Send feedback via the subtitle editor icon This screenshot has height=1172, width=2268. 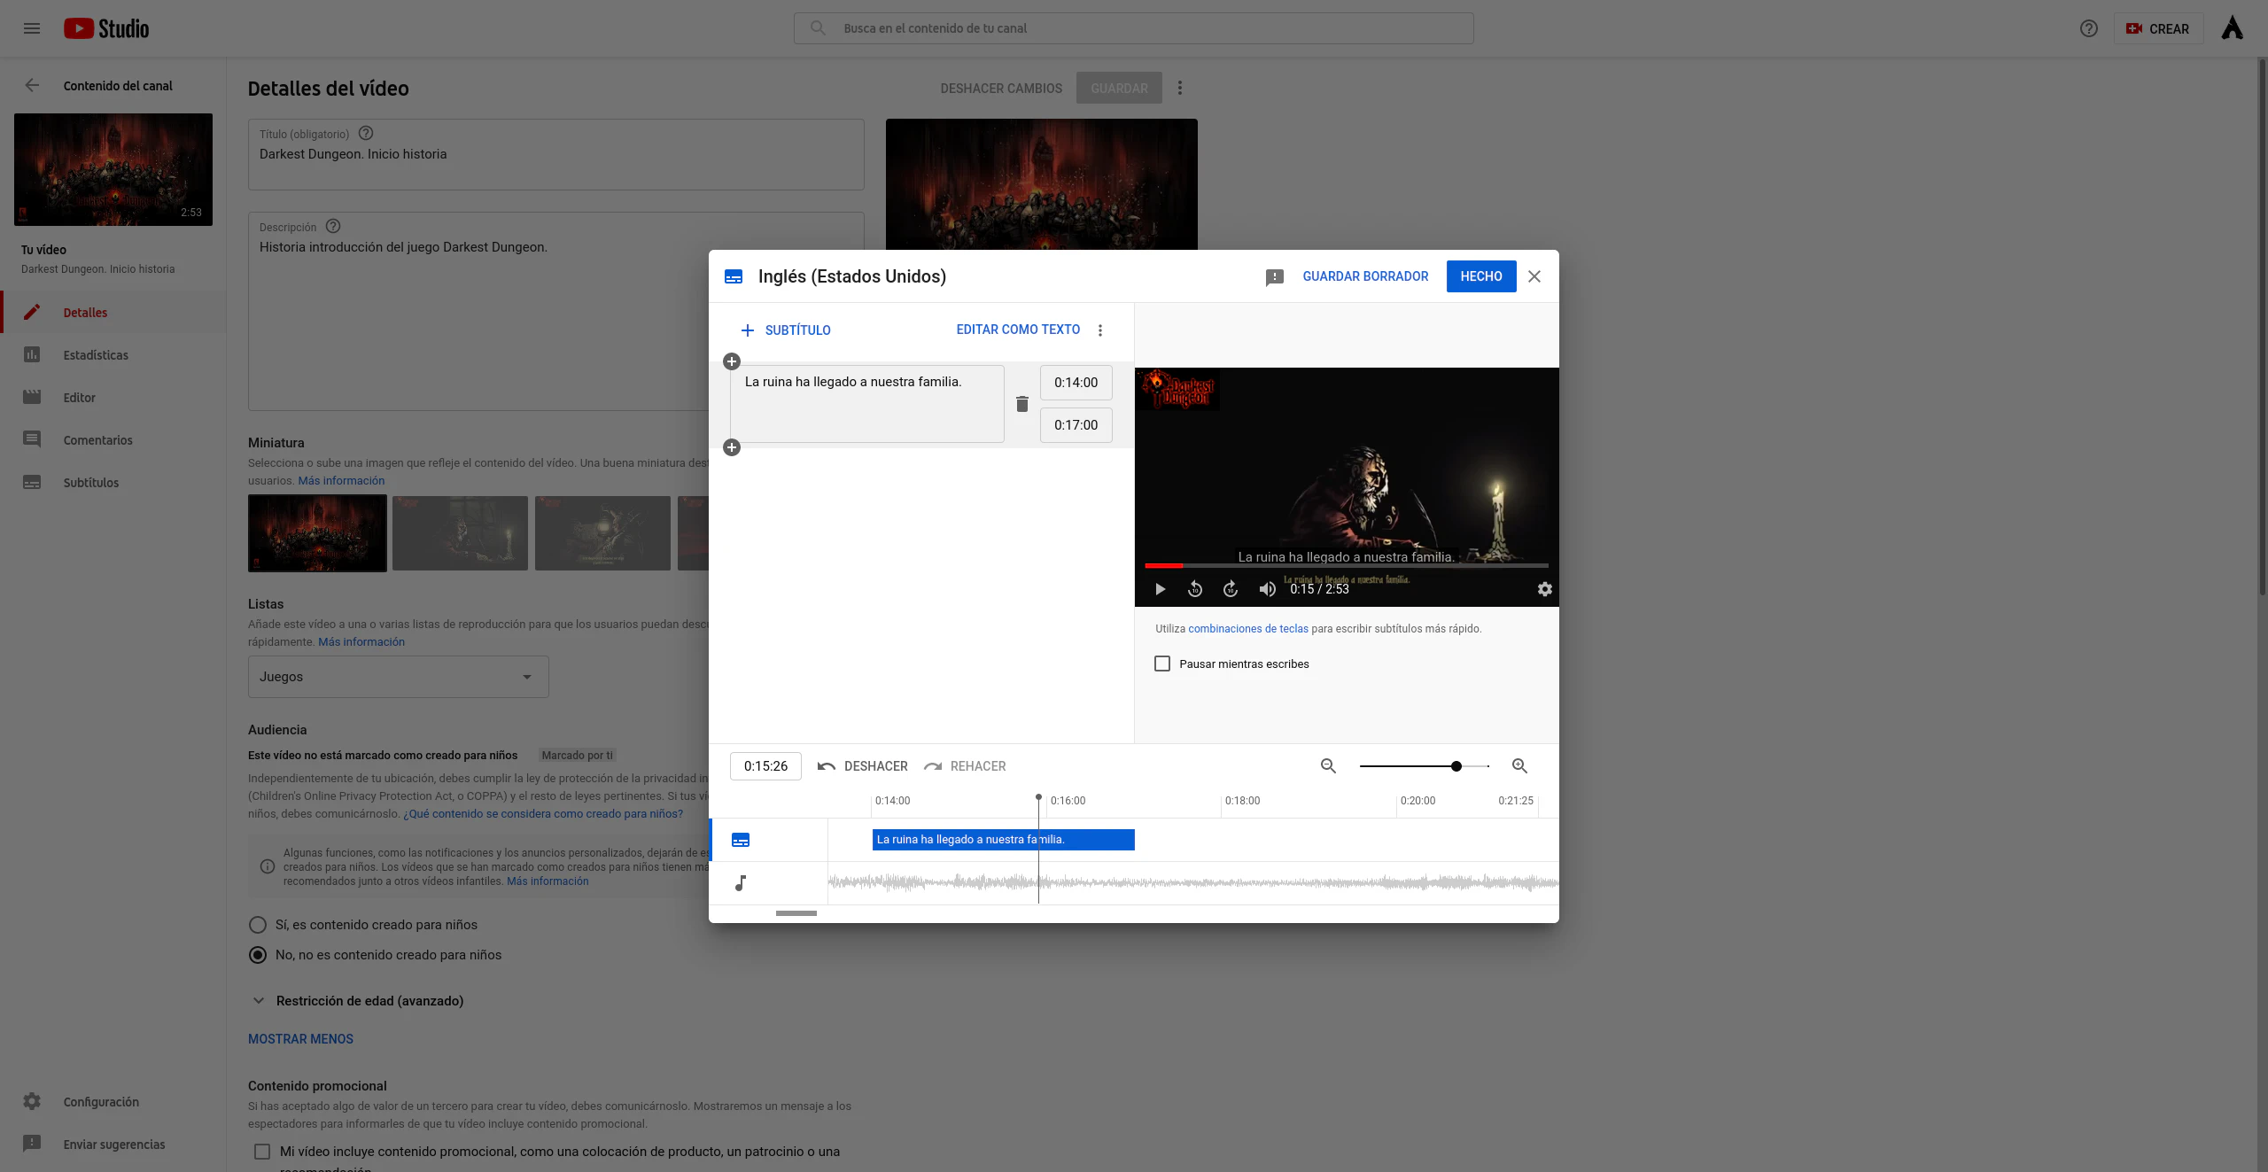1274,277
